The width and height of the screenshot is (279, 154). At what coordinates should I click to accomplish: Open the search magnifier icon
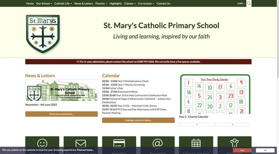click(249, 3)
